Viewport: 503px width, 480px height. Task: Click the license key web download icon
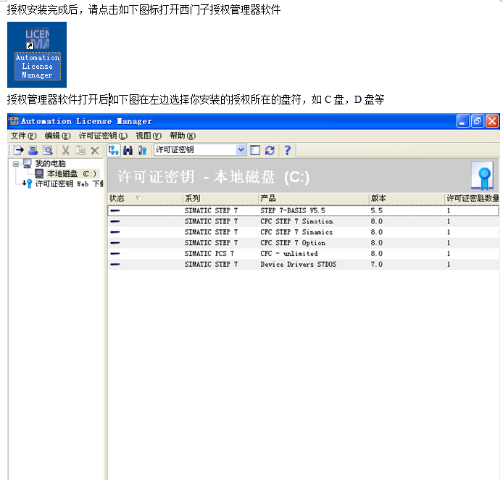(x=28, y=183)
